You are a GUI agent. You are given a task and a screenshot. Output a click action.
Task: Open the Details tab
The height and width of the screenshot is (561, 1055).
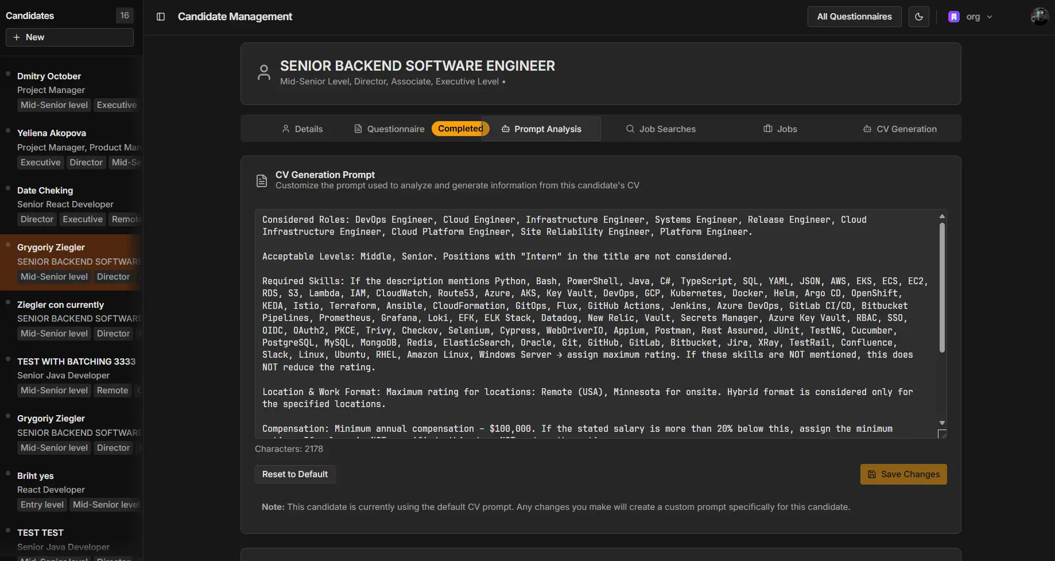[302, 129]
